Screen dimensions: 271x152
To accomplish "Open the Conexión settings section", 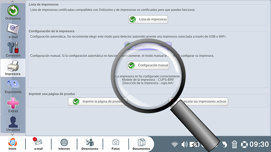I will pos(13,50).
